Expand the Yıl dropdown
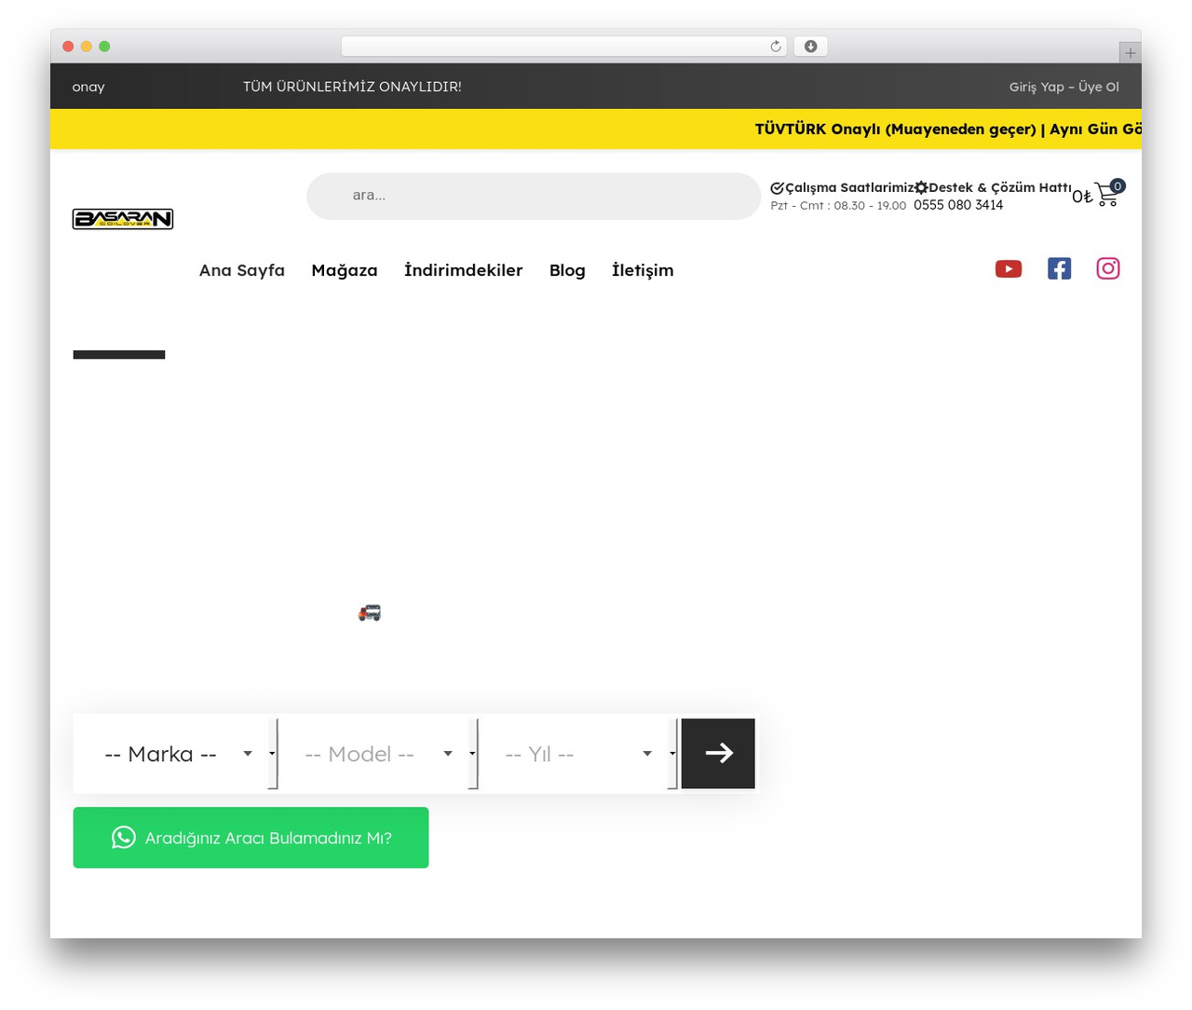 pos(576,754)
